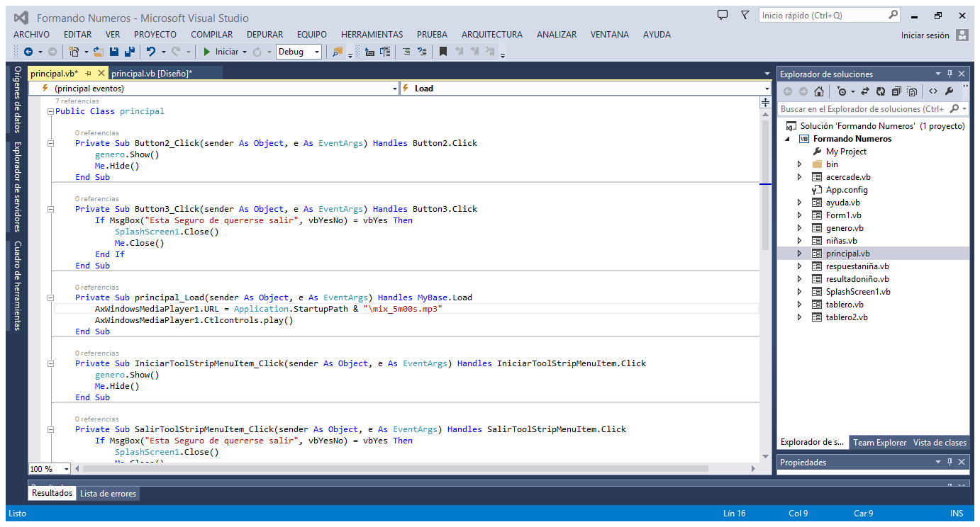The image size is (980, 527).
Task: Open the Debug configuration dropdown
Action: coord(317,52)
